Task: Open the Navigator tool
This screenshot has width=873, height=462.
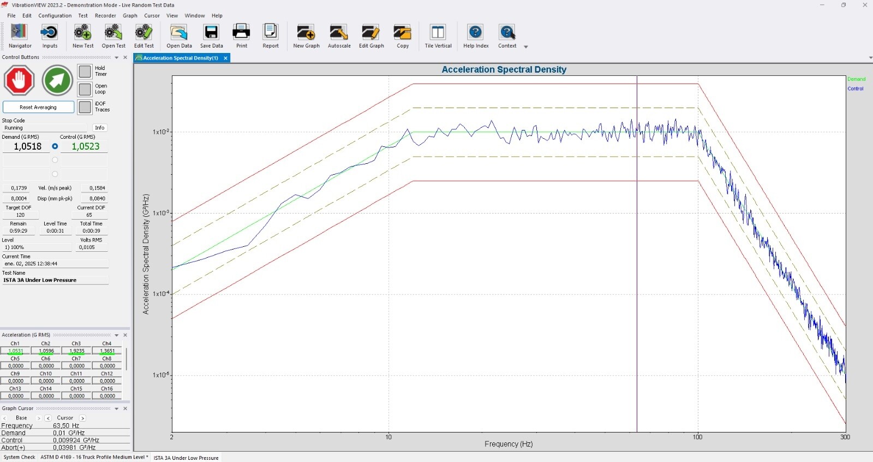Action: (20, 37)
